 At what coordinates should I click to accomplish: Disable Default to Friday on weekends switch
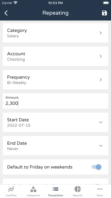(97, 167)
